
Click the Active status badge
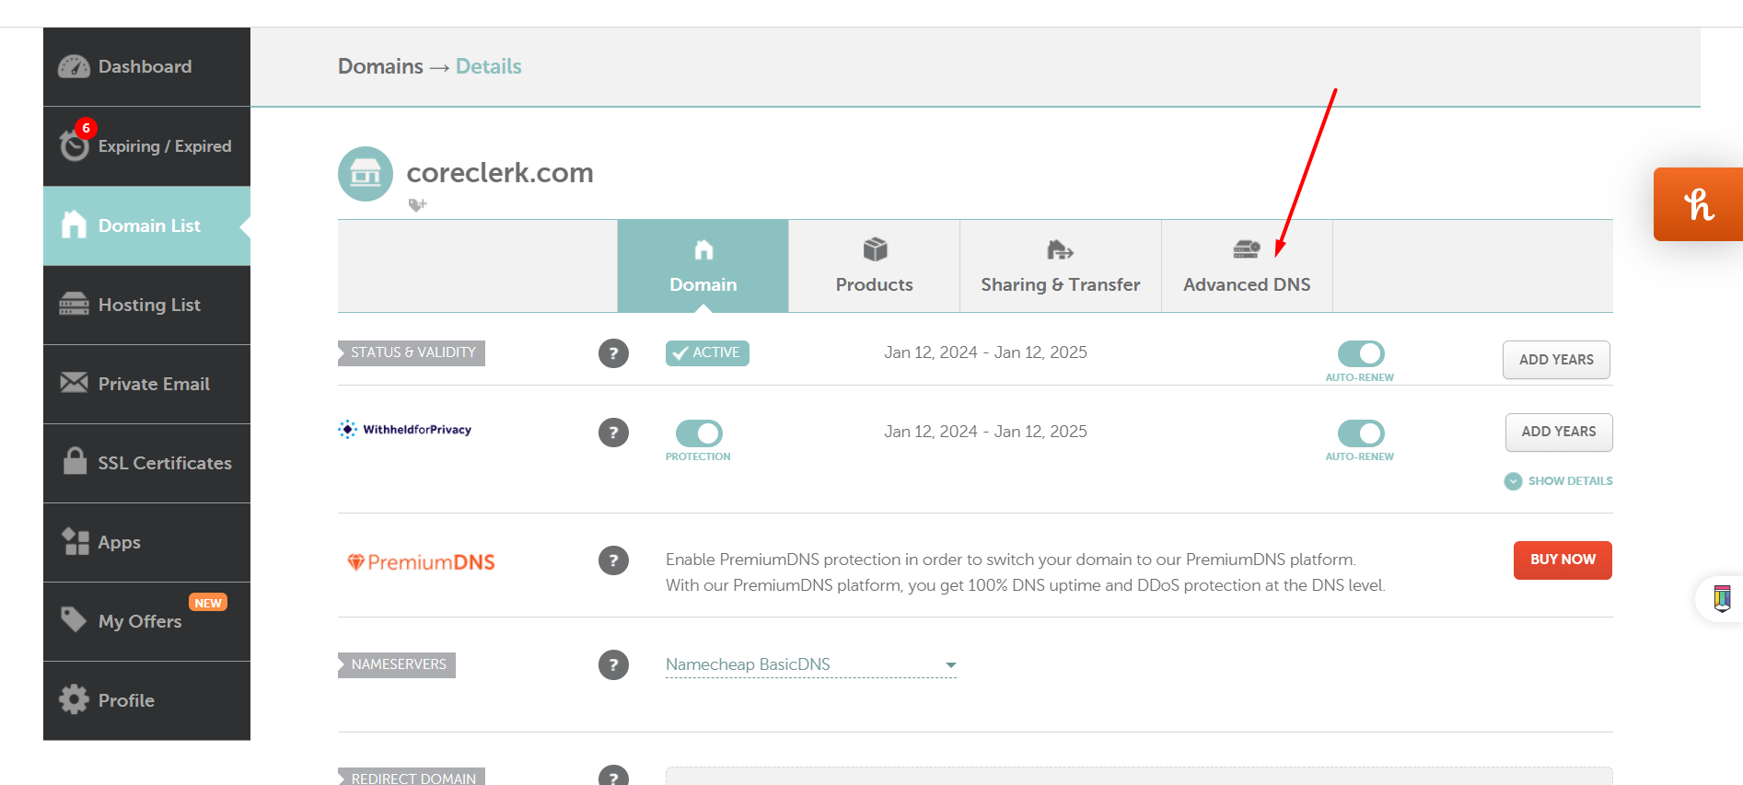(707, 353)
